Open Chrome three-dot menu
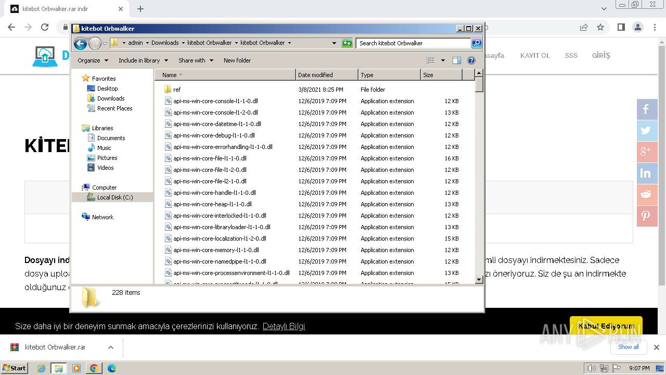This screenshot has height=375, width=666. 655,27
